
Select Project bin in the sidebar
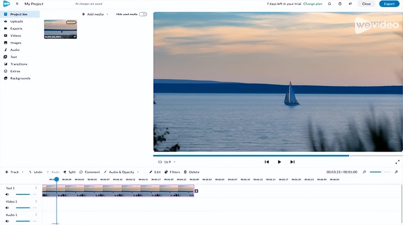(20, 14)
